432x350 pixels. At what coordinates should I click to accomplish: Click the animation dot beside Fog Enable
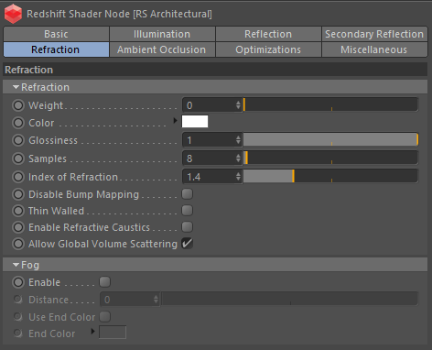(x=18, y=282)
